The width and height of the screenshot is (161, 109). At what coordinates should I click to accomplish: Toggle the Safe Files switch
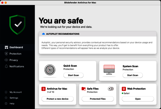click(111, 89)
